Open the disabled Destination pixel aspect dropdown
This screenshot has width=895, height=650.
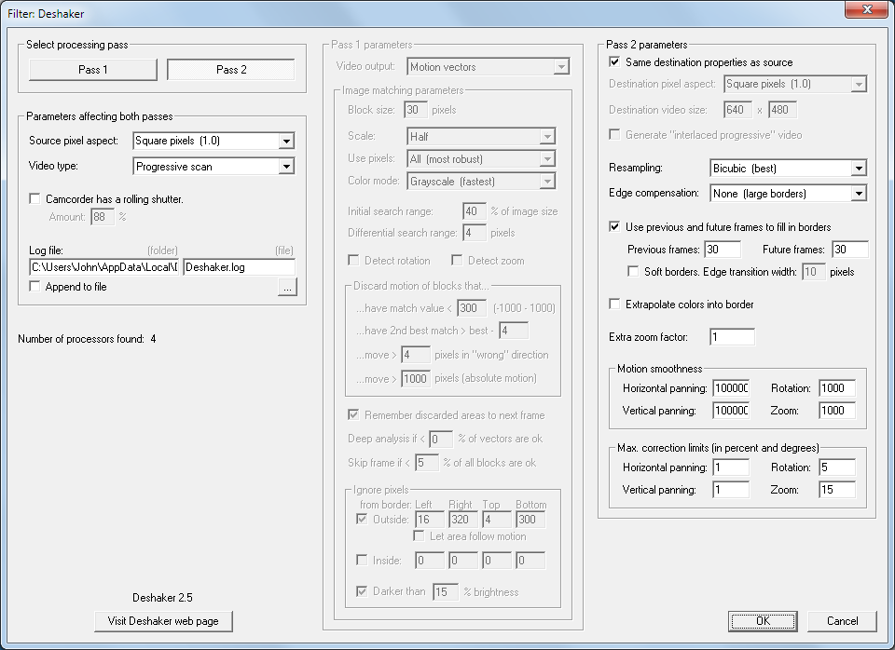[x=795, y=84]
